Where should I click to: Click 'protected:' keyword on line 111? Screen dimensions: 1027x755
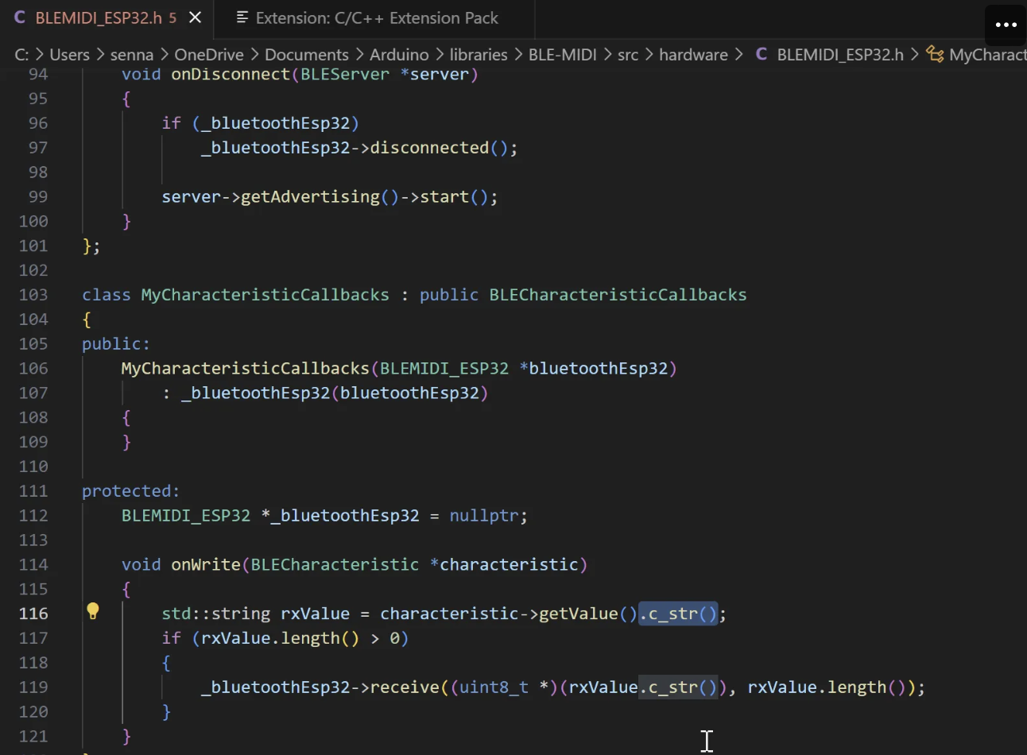coord(131,491)
